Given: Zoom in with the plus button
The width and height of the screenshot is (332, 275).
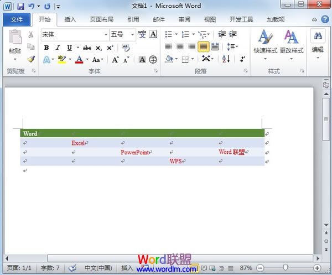Looking at the screenshot, I should [x=317, y=268].
